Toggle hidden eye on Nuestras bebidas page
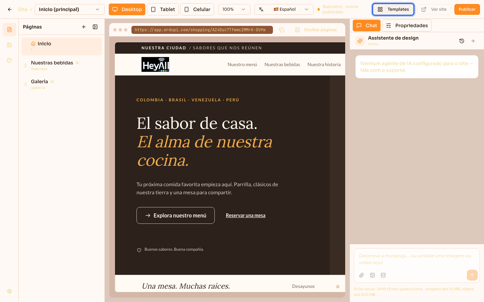The height and width of the screenshot is (302, 484). (x=77, y=63)
